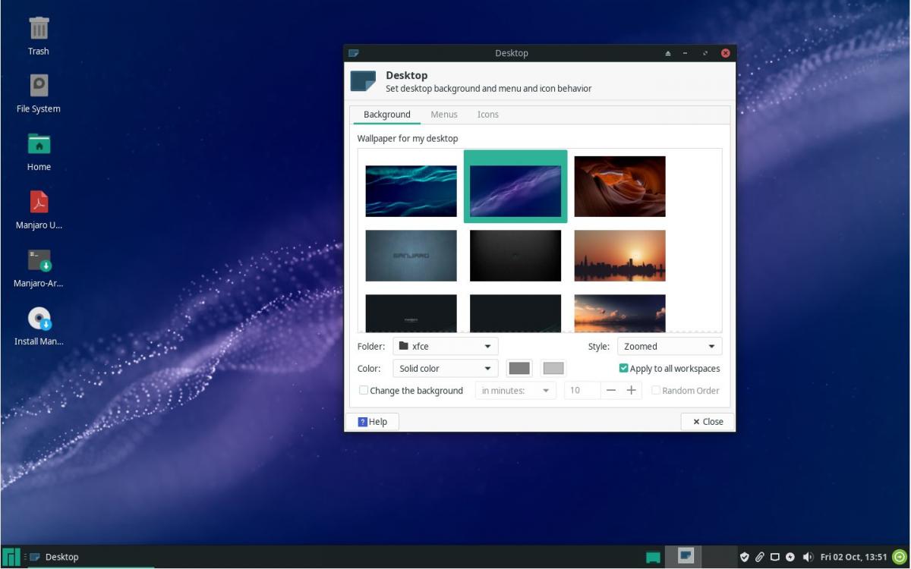
Task: Enable the Change the background checkbox
Action: click(364, 391)
